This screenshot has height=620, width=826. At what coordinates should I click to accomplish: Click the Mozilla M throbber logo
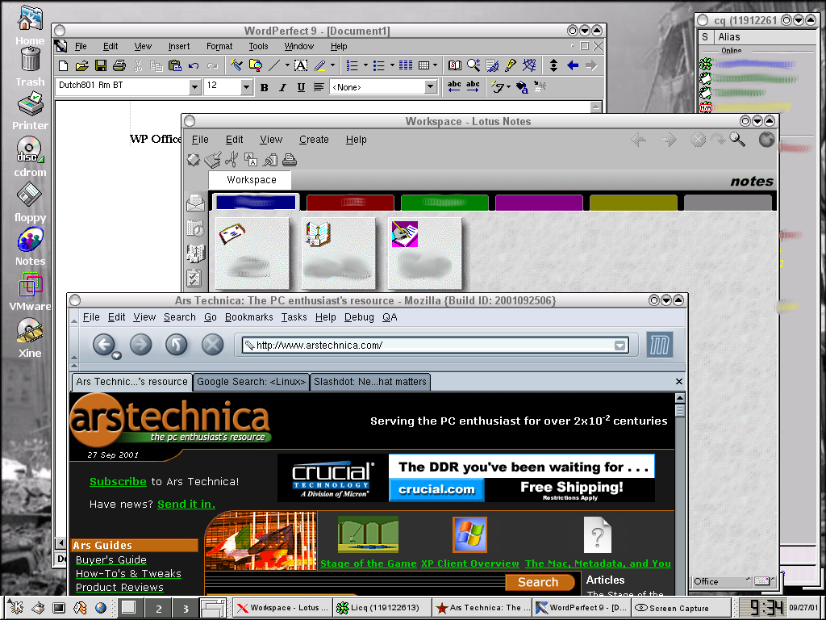pos(660,345)
